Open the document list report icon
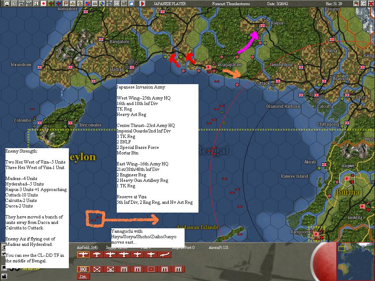375x281 pixels. (14, 4)
